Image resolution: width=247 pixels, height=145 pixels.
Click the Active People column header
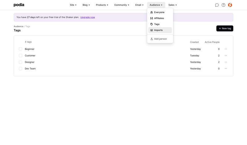coord(212,42)
